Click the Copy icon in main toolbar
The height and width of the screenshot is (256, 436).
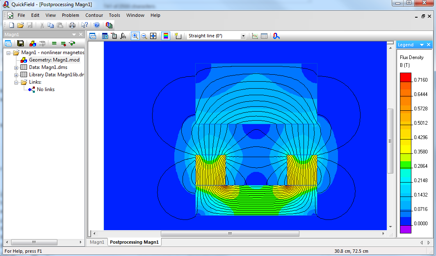[50, 25]
